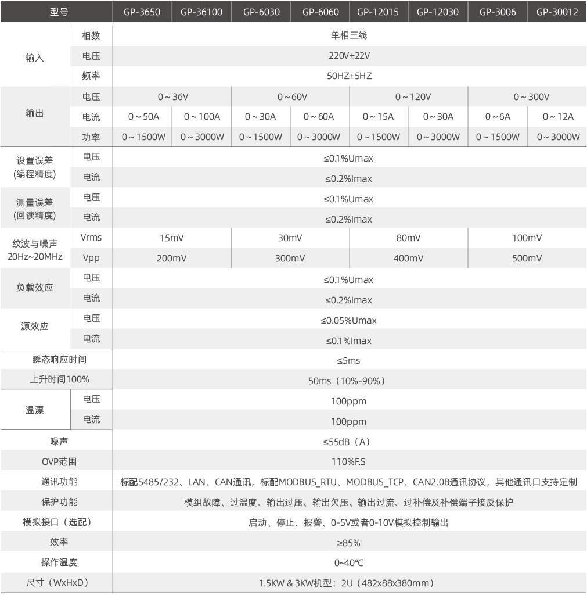Select the ≥85% efficiency value
Image resolution: width=587 pixels, height=602 pixels.
[348, 543]
